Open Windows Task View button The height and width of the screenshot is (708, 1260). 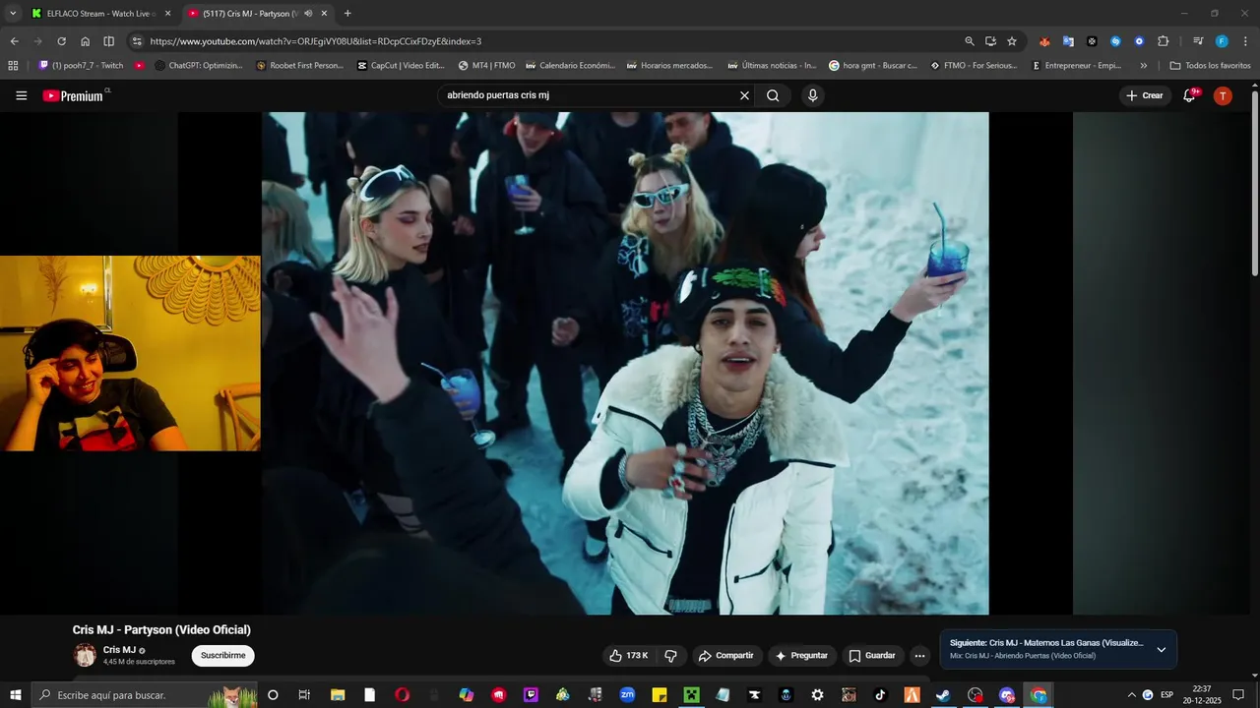tap(304, 695)
